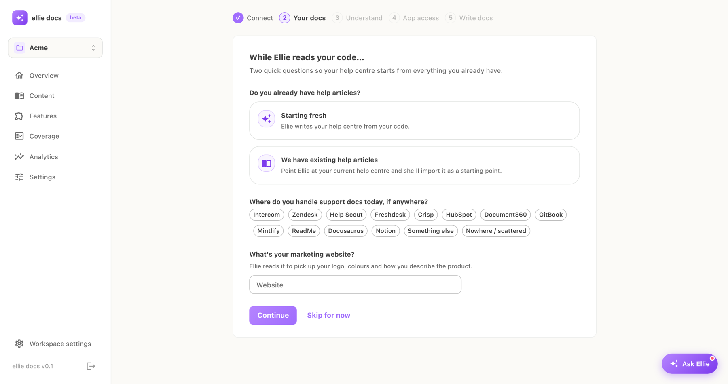
Task: Click the ellie docs sparkle logo
Action: click(19, 18)
